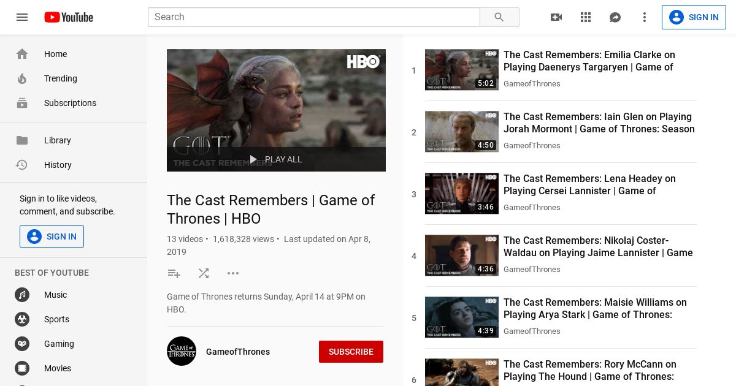Open the Rory McCann video thumbnail
736x386 pixels.
point(462,373)
